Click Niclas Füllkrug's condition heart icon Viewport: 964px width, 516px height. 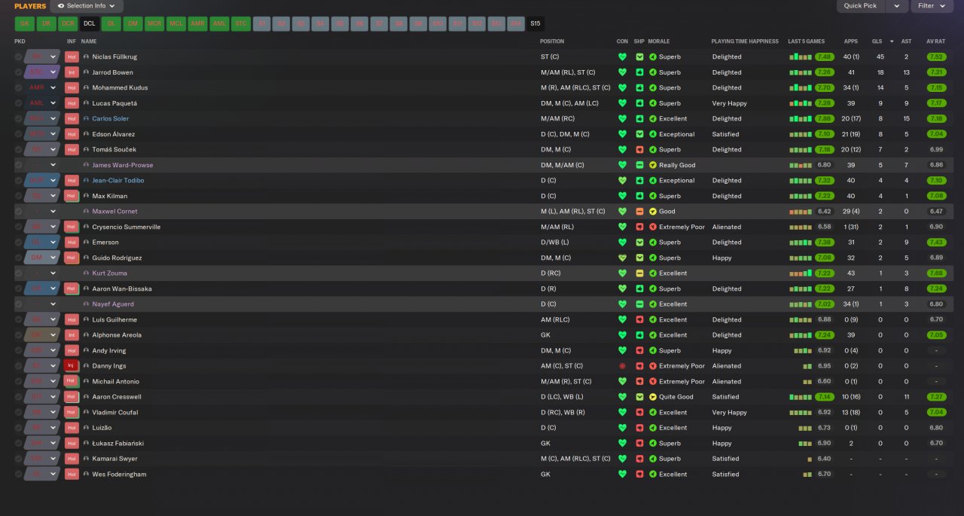click(622, 56)
